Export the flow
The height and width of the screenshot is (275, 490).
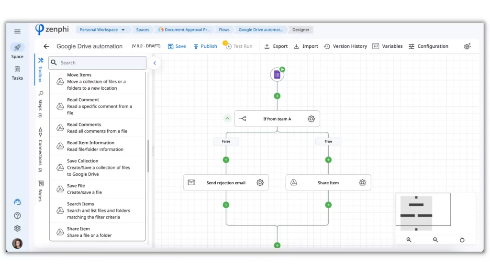point(276,46)
